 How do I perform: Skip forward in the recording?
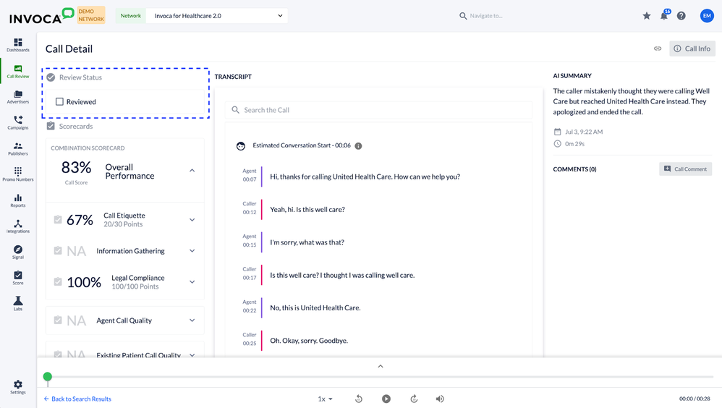(x=414, y=399)
